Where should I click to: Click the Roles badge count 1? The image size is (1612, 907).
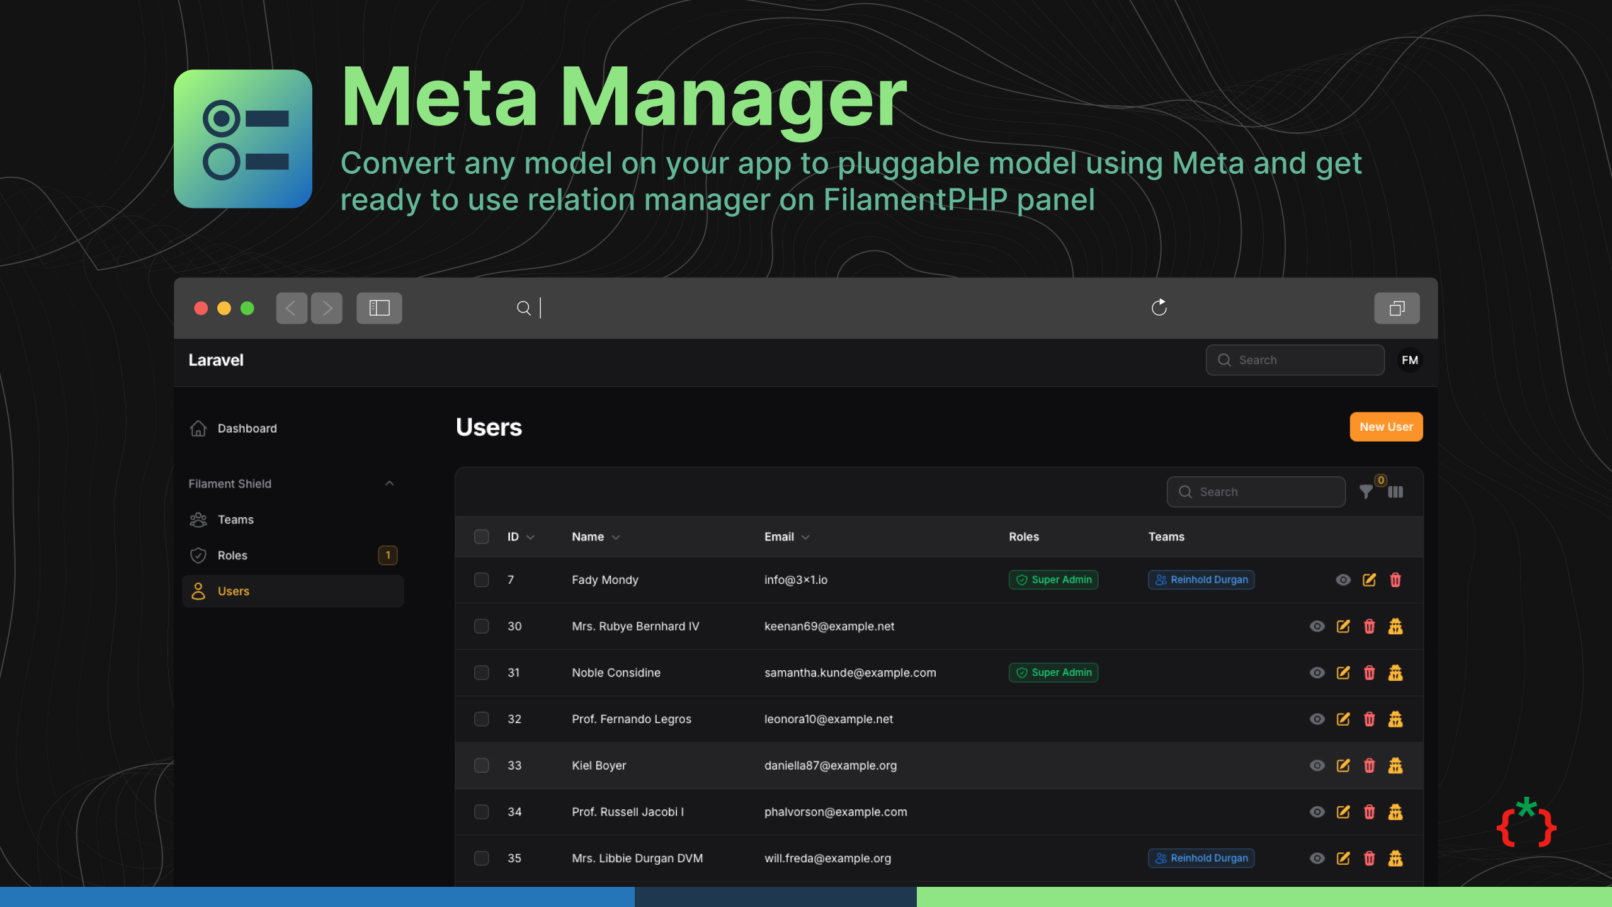pos(388,556)
